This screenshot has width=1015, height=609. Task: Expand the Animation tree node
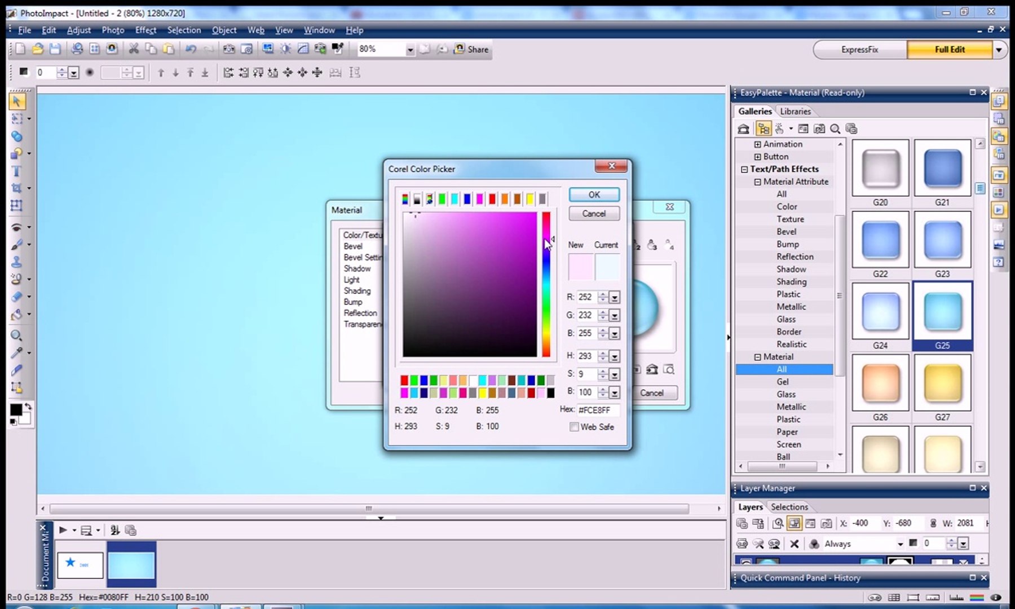(x=758, y=145)
